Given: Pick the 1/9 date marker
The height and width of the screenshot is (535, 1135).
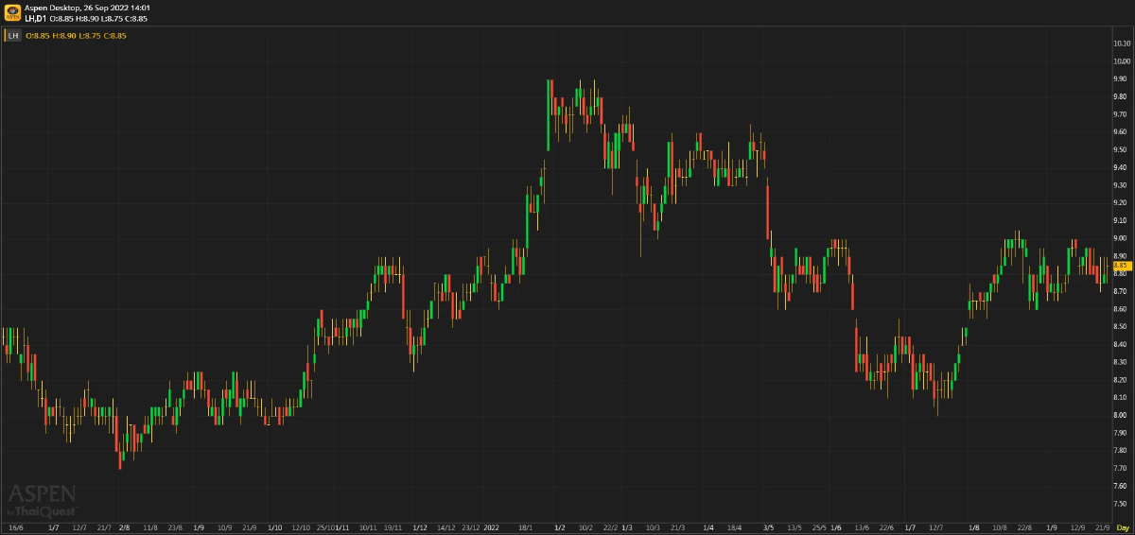Looking at the screenshot, I should pyautogui.click(x=1051, y=526).
